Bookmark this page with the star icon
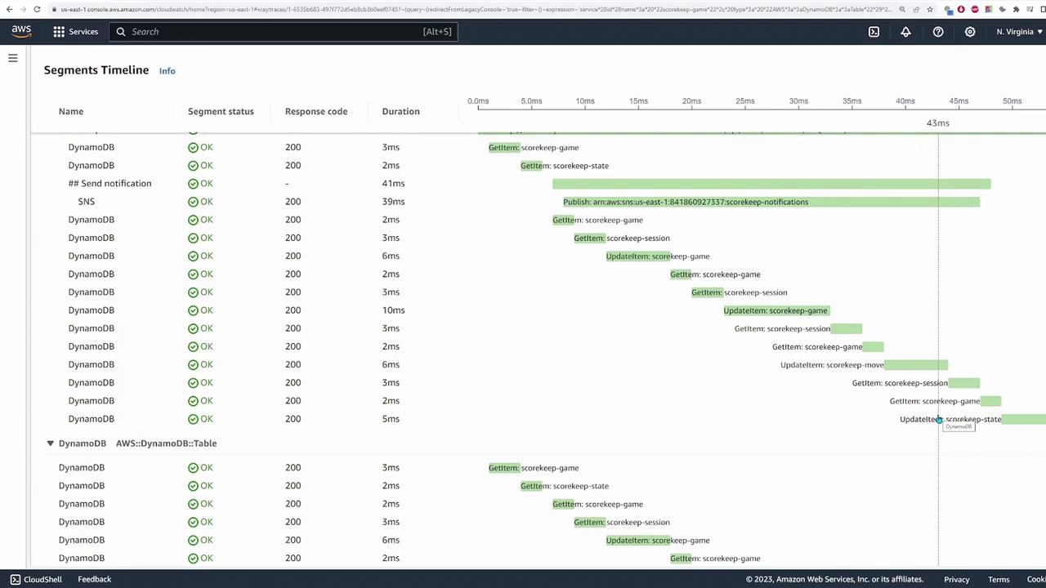The width and height of the screenshot is (1046, 588). click(x=930, y=9)
